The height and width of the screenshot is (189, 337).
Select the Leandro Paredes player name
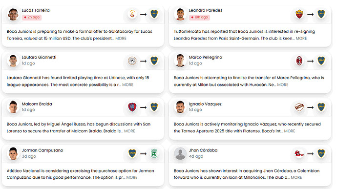(x=206, y=10)
